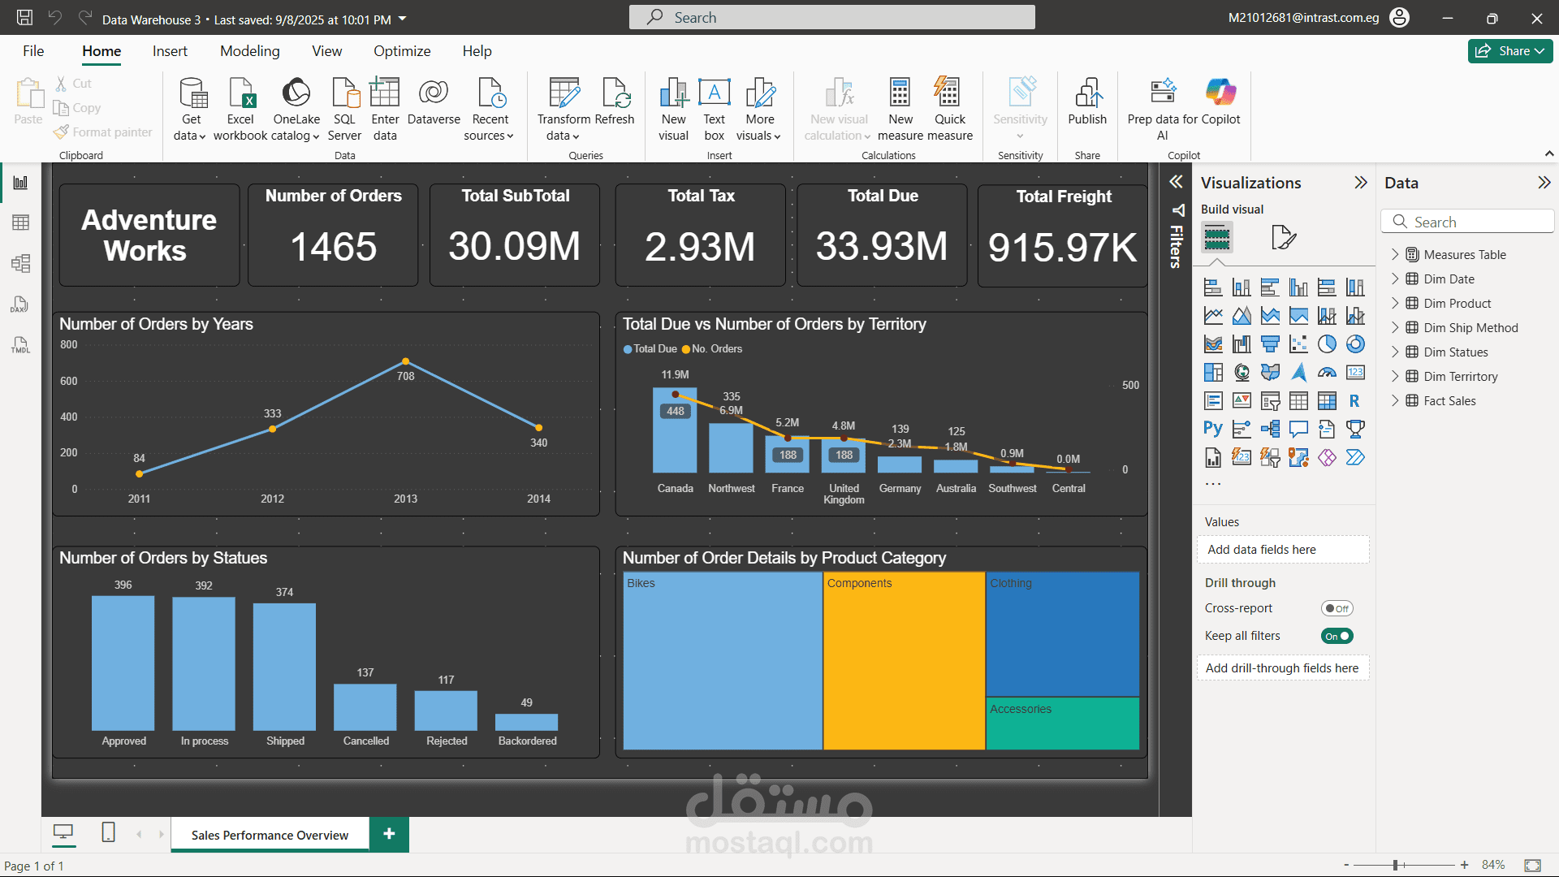Expand Dim Terrirtory table
This screenshot has width=1559, height=877.
point(1395,376)
